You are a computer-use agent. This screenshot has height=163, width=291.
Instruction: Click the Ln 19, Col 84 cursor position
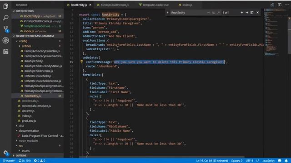point(212,161)
